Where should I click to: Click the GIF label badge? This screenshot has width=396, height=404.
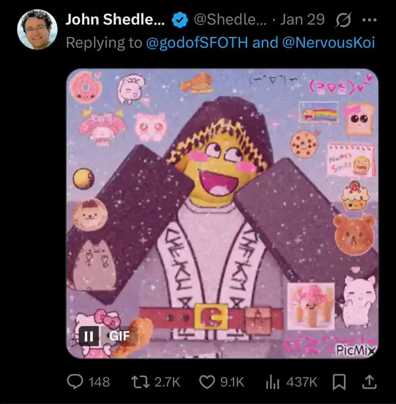click(119, 336)
